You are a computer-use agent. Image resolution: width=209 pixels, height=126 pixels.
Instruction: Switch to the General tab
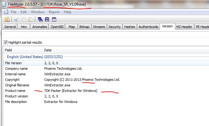pyautogui.click(x=10, y=27)
